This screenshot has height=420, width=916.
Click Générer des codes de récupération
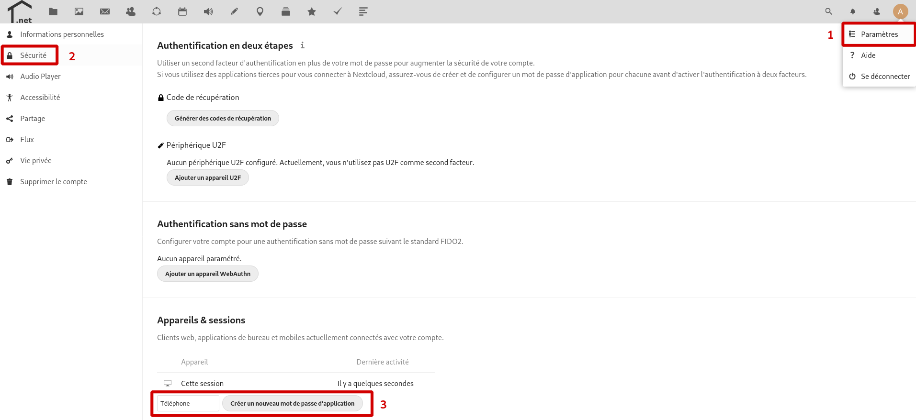coord(223,118)
